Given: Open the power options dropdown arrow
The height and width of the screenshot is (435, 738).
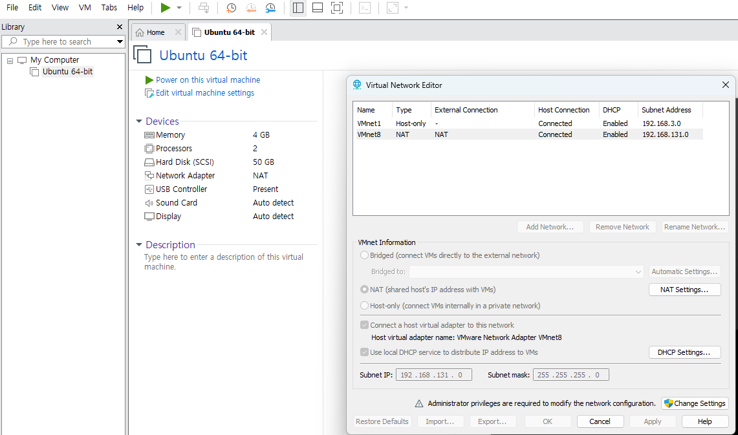Looking at the screenshot, I should click(x=179, y=8).
